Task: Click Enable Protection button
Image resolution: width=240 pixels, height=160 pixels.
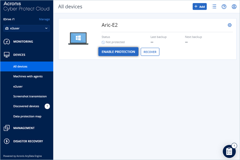Action: click(118, 52)
